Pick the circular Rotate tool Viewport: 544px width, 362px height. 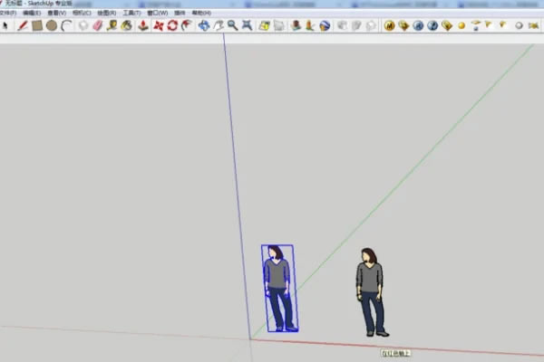tap(172, 25)
